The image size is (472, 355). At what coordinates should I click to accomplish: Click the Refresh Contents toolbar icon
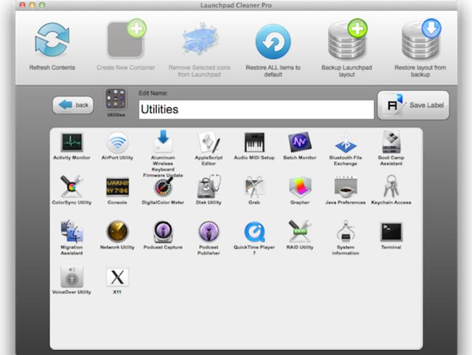coord(52,40)
